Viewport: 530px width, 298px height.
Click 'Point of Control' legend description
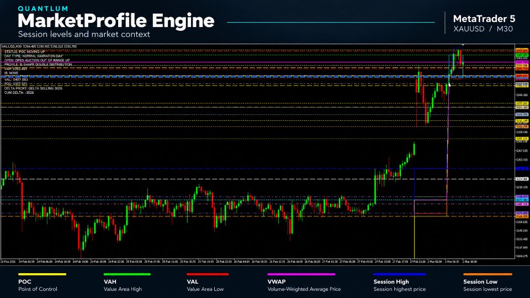tap(38, 289)
